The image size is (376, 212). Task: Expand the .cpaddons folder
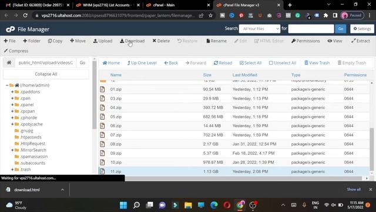[x=12, y=92]
